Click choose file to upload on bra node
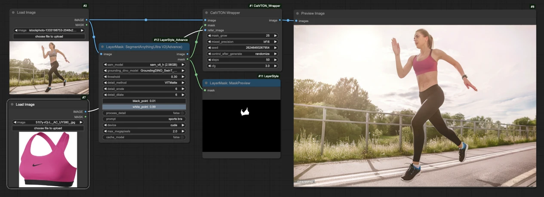 [x=48, y=128]
